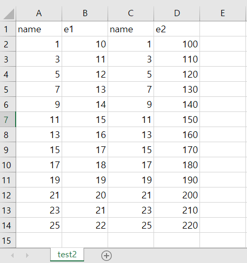
Task: Add a new sheet with plus icon
Action: click(x=107, y=256)
